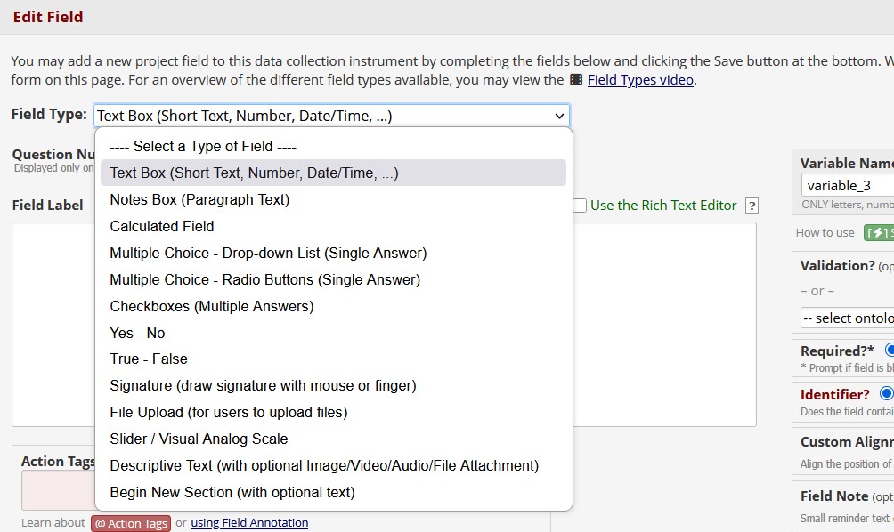This screenshot has height=532, width=894.
Task: Click the using Field Annotation link
Action: (249, 523)
